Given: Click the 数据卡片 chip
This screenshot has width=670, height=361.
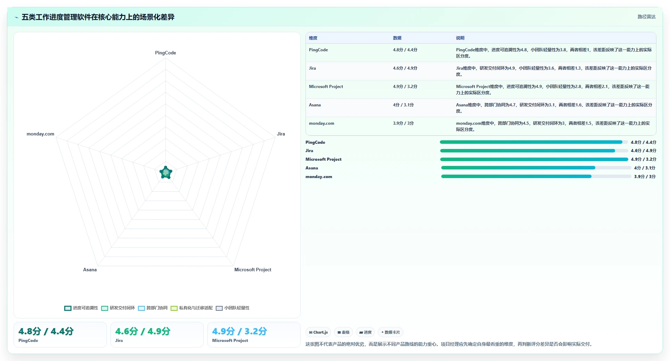Looking at the screenshot, I should 391,332.
